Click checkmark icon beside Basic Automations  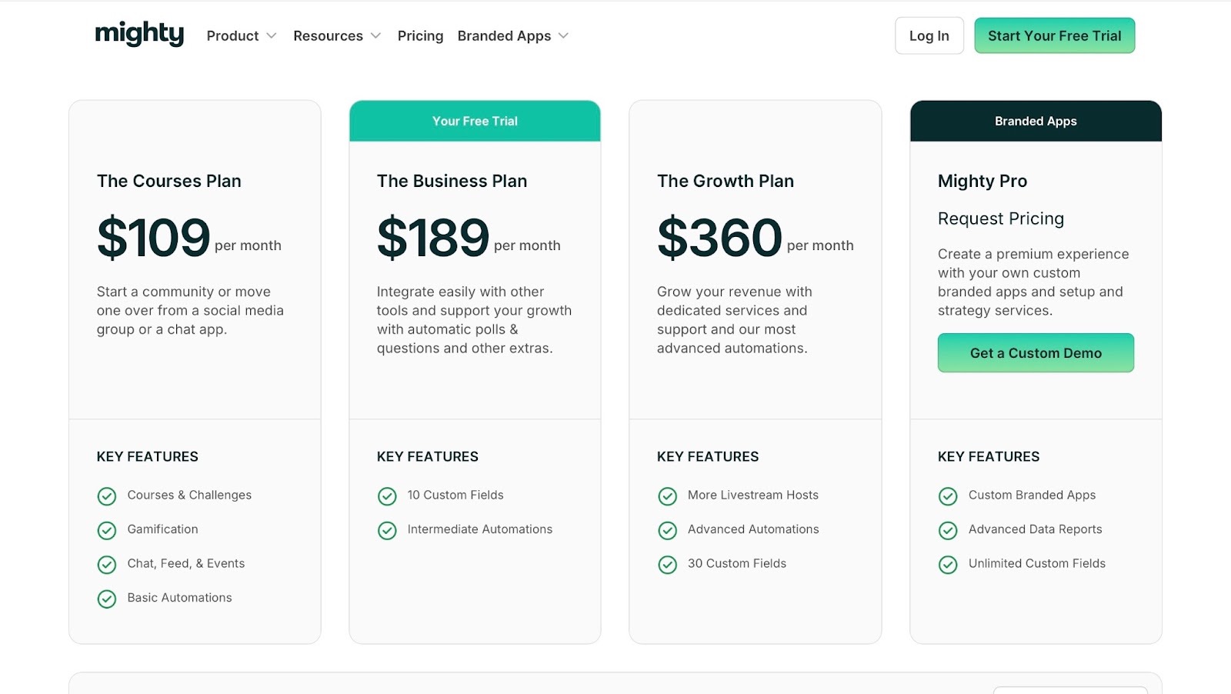pos(107,599)
